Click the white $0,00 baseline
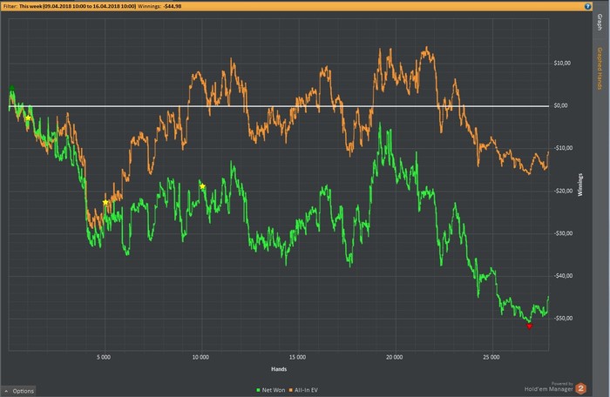This screenshot has height=397, width=610. click(279, 105)
